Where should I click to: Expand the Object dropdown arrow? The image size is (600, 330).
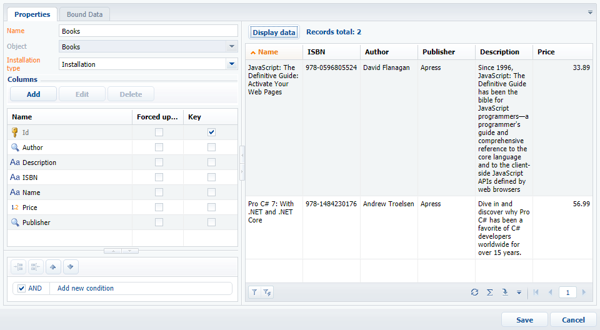tap(232, 46)
